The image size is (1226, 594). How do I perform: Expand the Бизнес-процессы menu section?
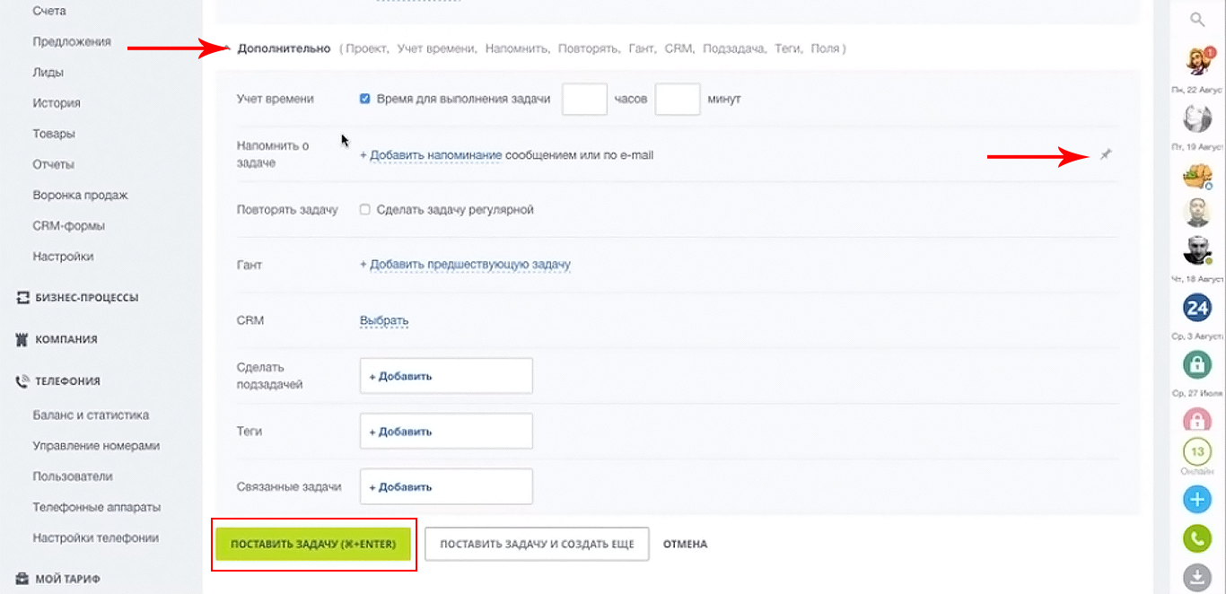86,298
